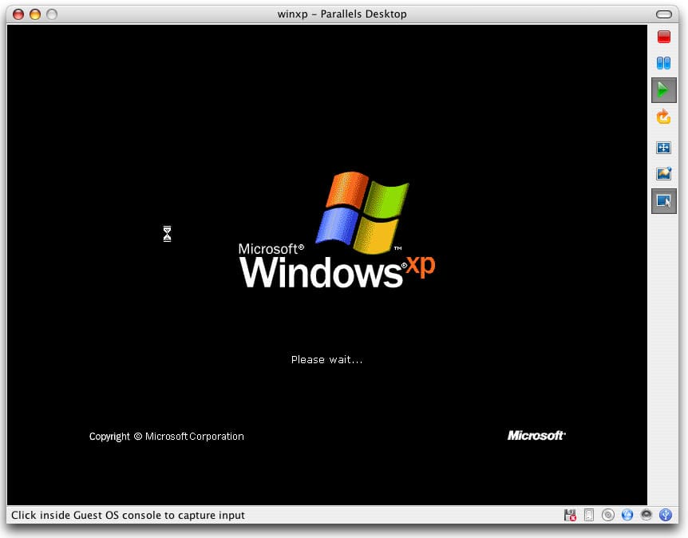
Task: Pause the VM with the blue pause icon
Action: (x=663, y=63)
